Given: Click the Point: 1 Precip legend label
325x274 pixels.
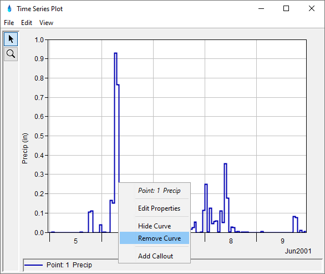Looking at the screenshot, I should click(x=69, y=265).
